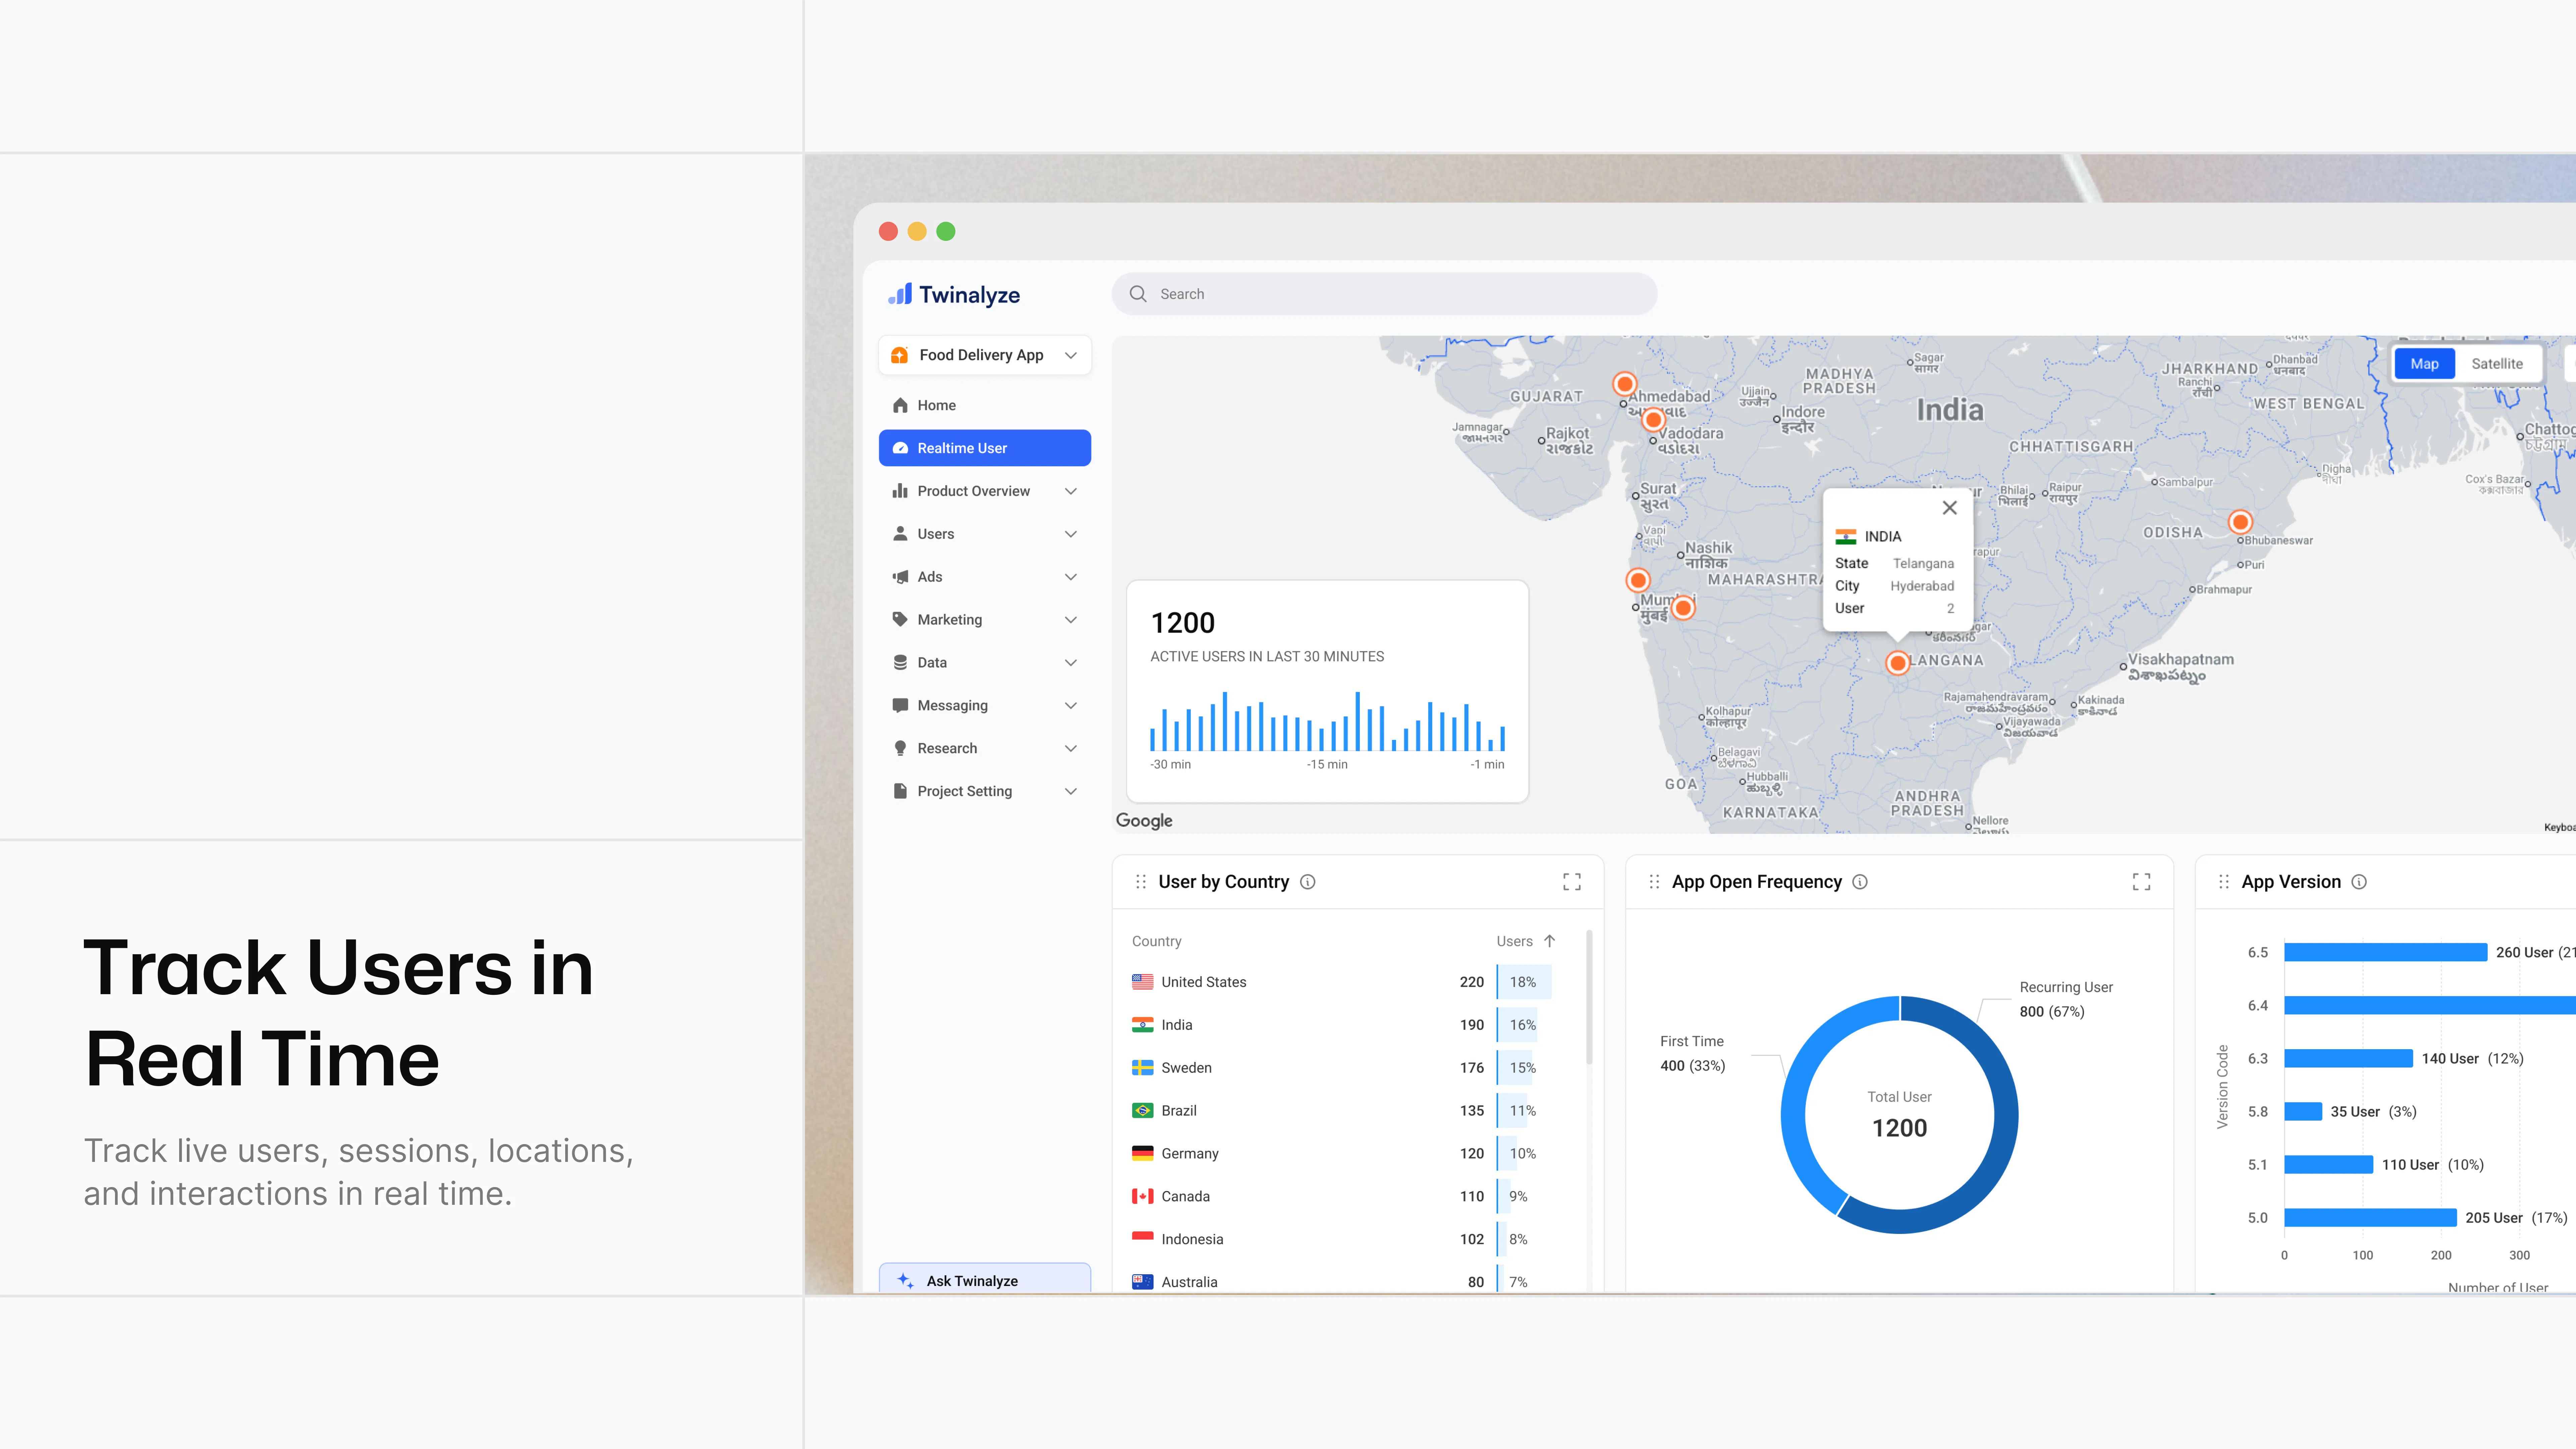Screen dimensions: 2576x1449
Task: Expand User by Country to fullscreen
Action: click(x=1572, y=882)
